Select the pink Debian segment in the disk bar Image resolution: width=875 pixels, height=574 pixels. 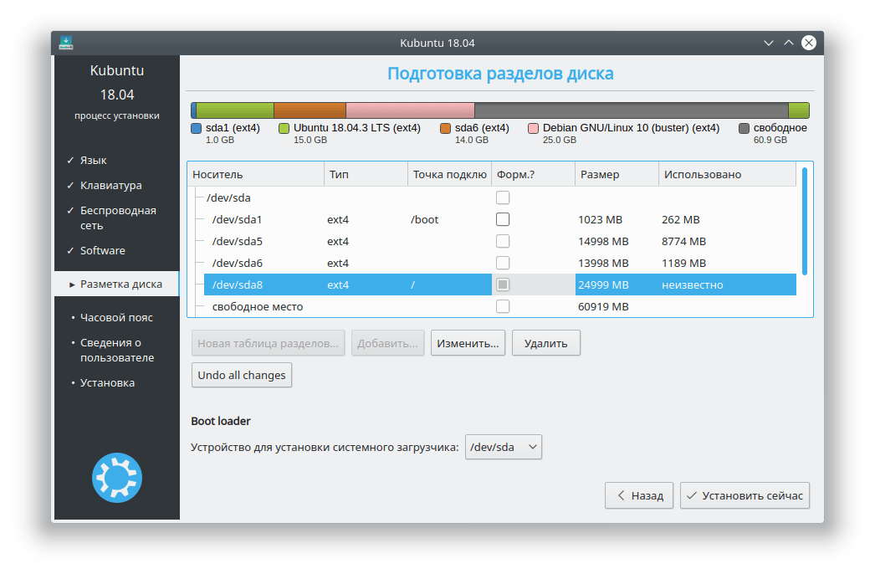click(410, 110)
